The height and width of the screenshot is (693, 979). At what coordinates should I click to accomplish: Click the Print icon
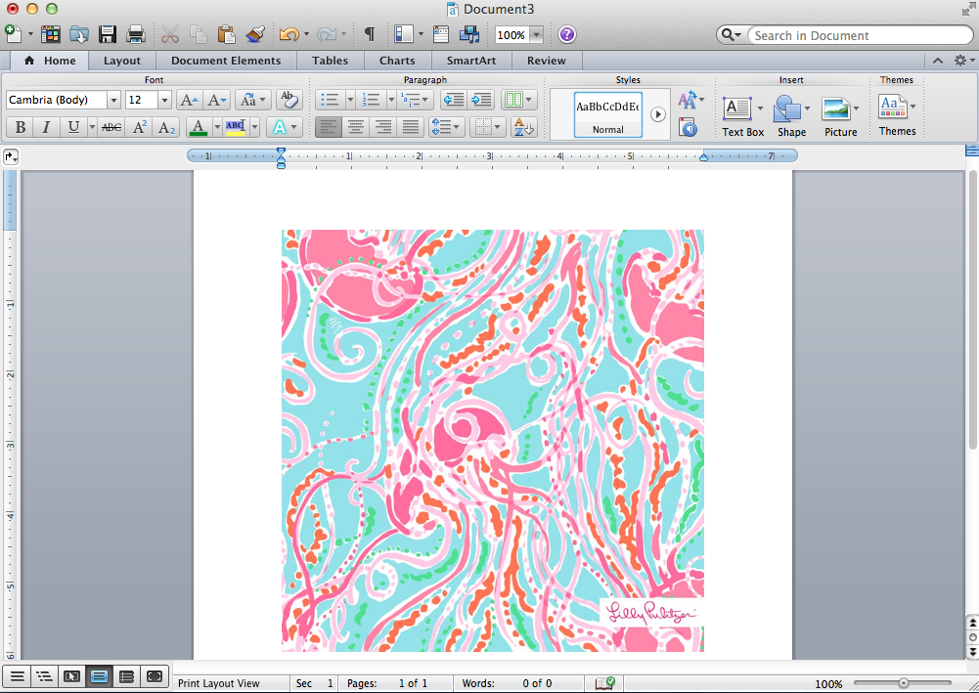(136, 34)
